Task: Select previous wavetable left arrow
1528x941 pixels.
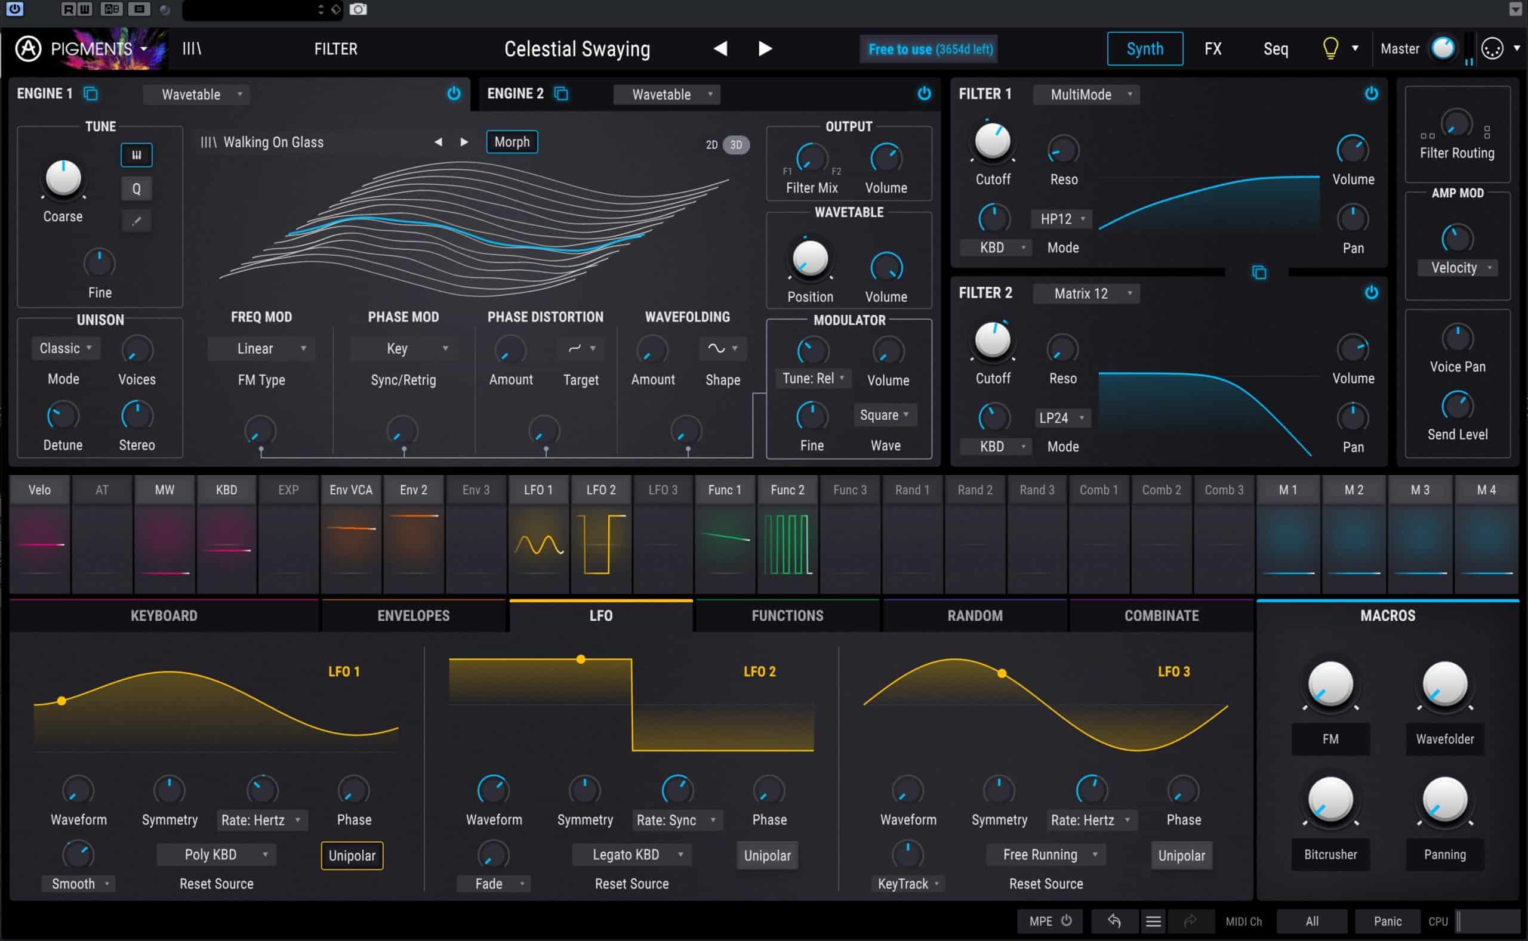Action: click(x=439, y=142)
